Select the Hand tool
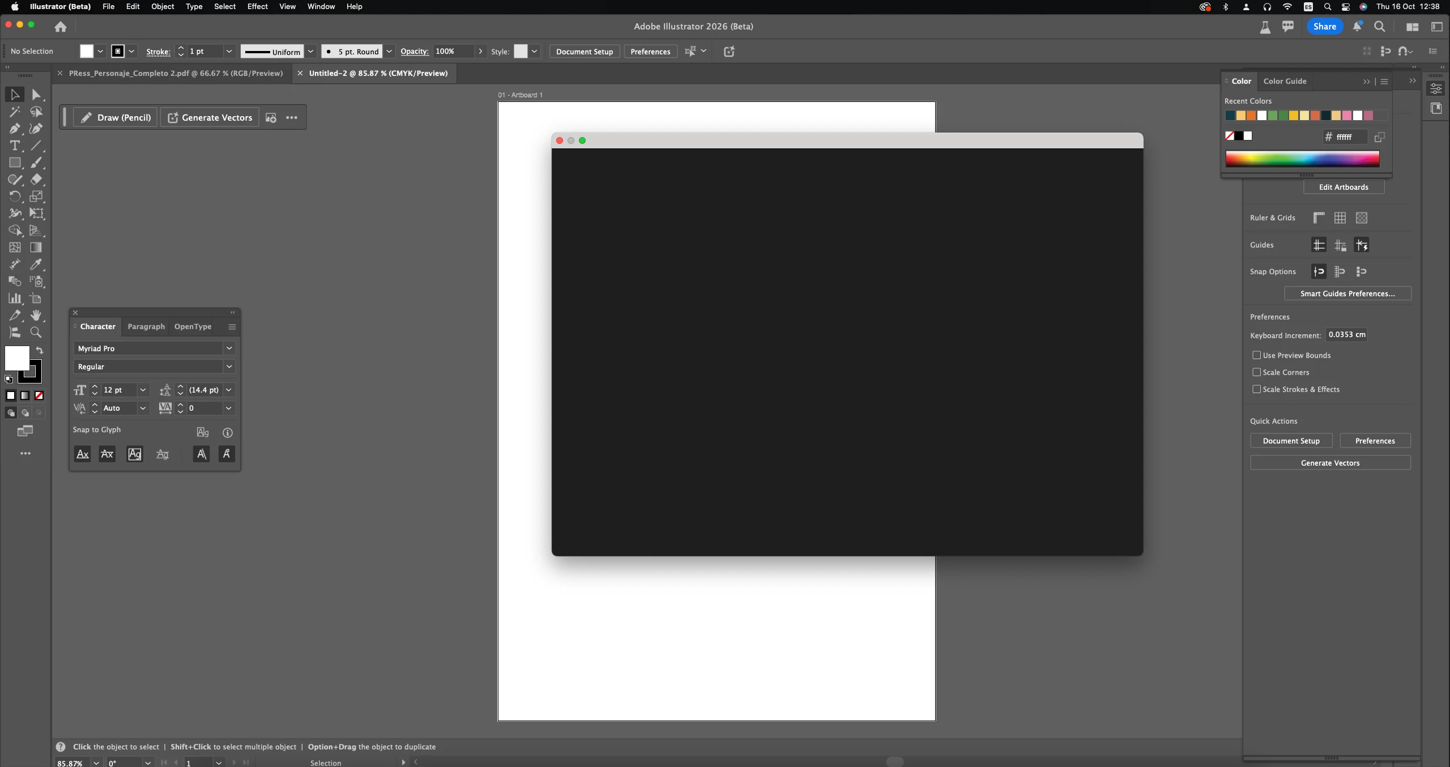 (x=36, y=316)
